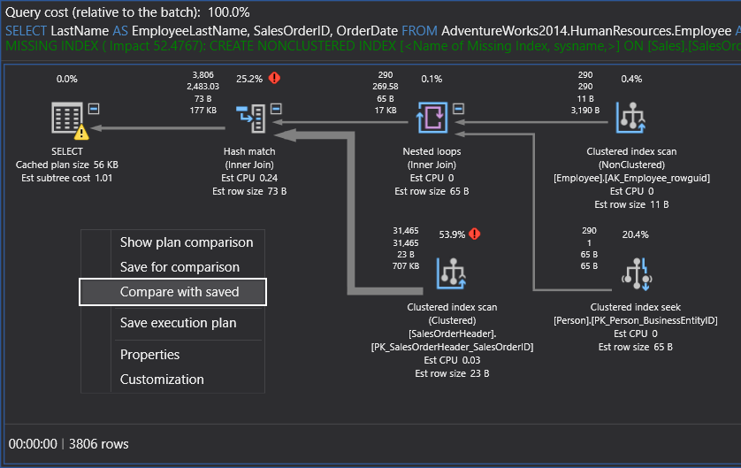Screen dimensions: 741x468
Task: Collapse the Nested loops node subtree
Action: (x=458, y=109)
